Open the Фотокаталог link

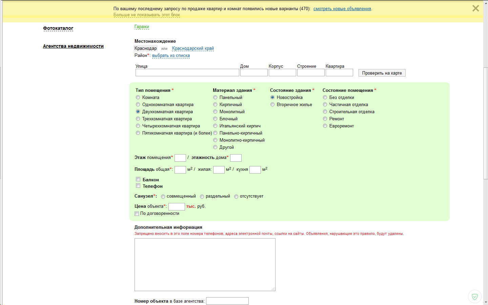58,28
